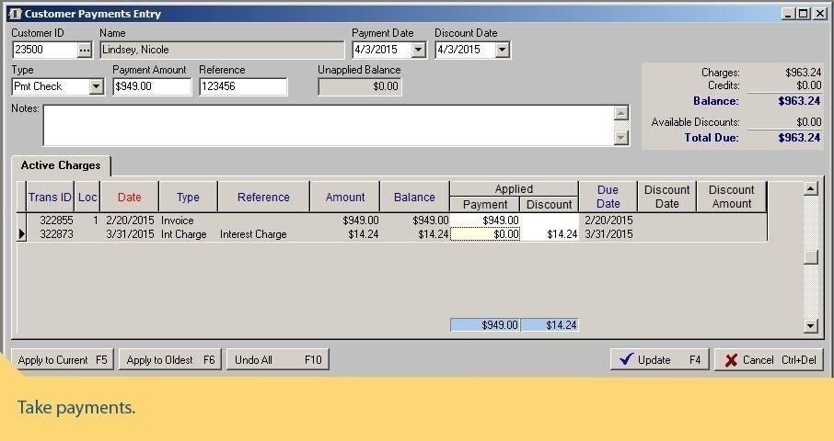Click the charges grid scroll-down arrow
The height and width of the screenshot is (441, 834).
pyautogui.click(x=810, y=325)
